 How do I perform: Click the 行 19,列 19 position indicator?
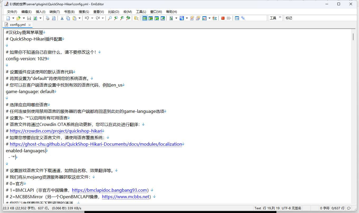(x=271, y=208)
